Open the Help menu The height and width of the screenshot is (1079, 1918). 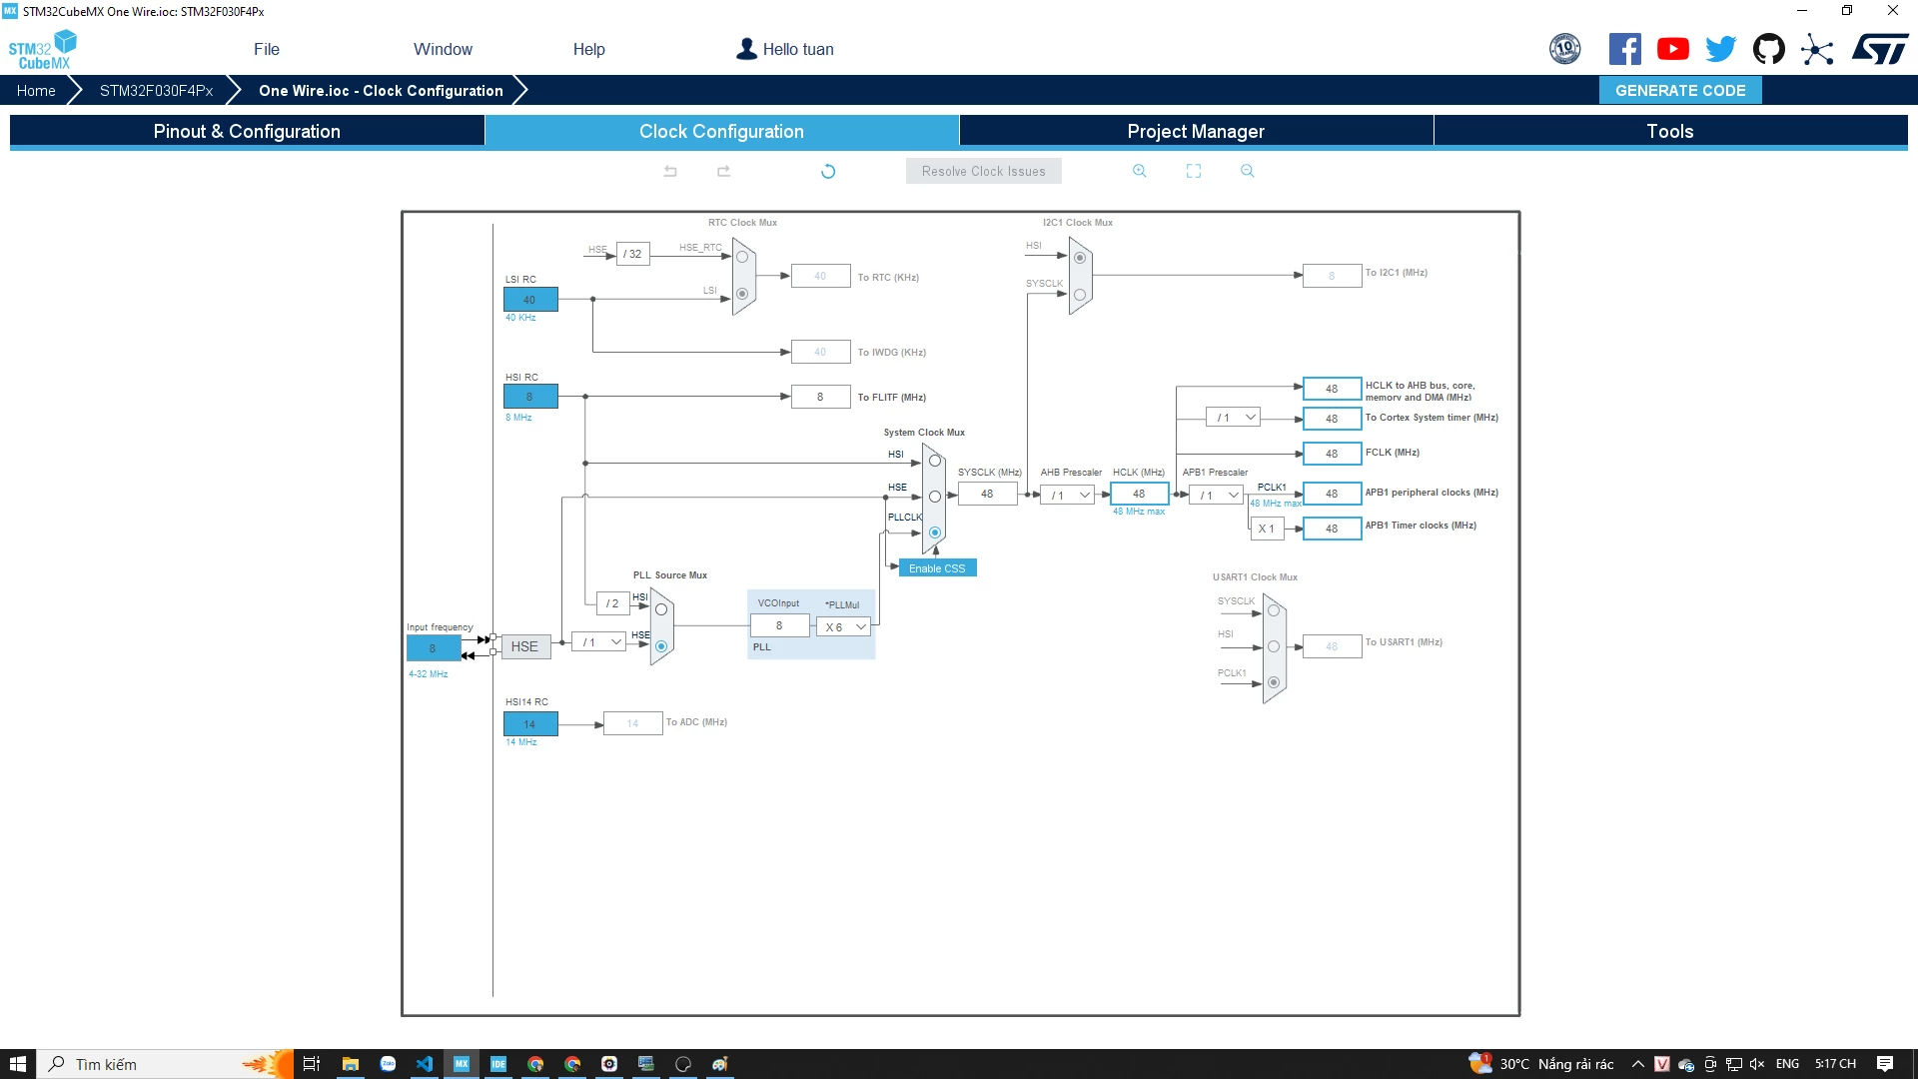tap(589, 49)
